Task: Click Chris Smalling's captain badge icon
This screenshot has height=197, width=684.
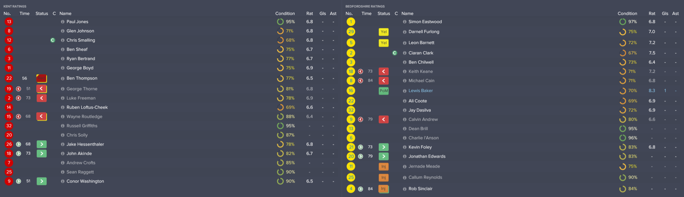Action: pyautogui.click(x=53, y=40)
